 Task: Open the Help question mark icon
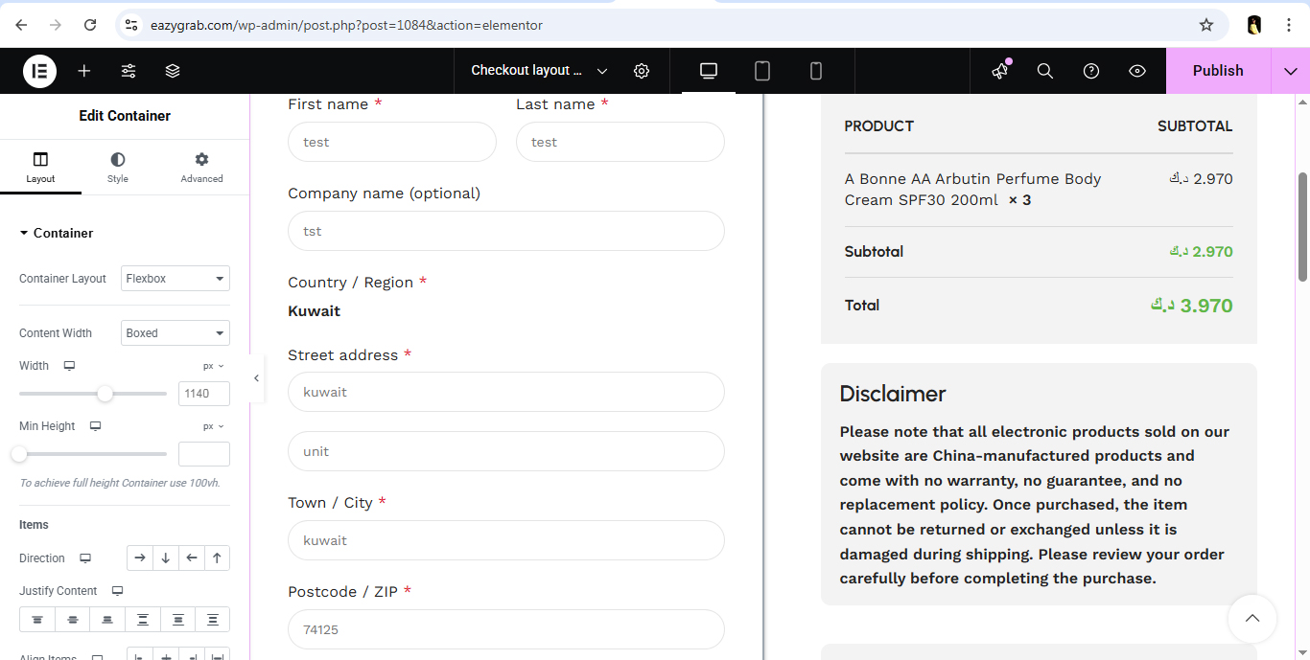pyautogui.click(x=1091, y=71)
